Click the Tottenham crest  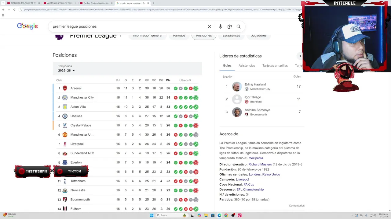point(65,181)
